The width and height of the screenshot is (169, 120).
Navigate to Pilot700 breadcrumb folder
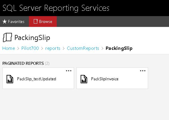point(30,48)
